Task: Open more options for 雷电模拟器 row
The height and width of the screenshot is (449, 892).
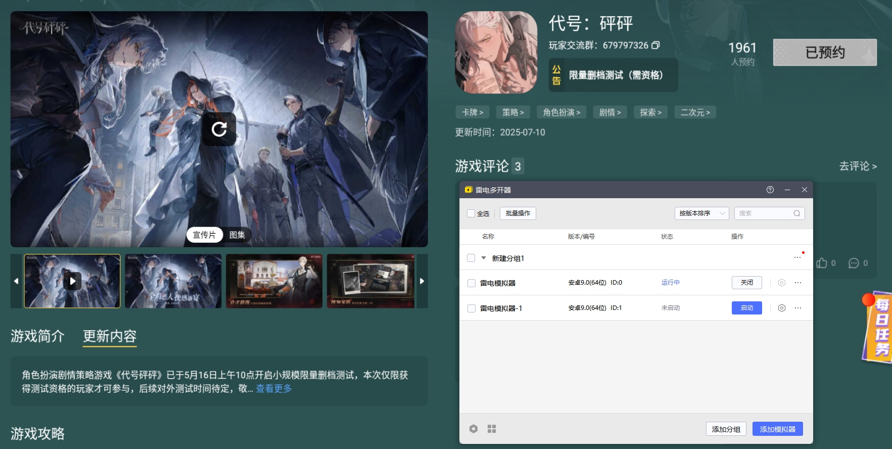Action: pos(798,283)
